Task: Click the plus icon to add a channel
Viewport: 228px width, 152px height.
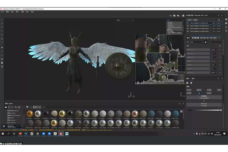Action: [x=220, y=46]
